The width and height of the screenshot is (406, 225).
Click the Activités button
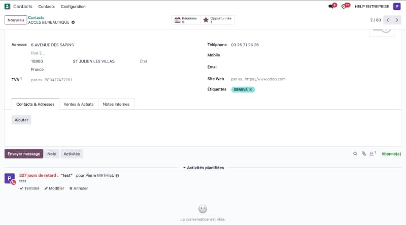(72, 154)
